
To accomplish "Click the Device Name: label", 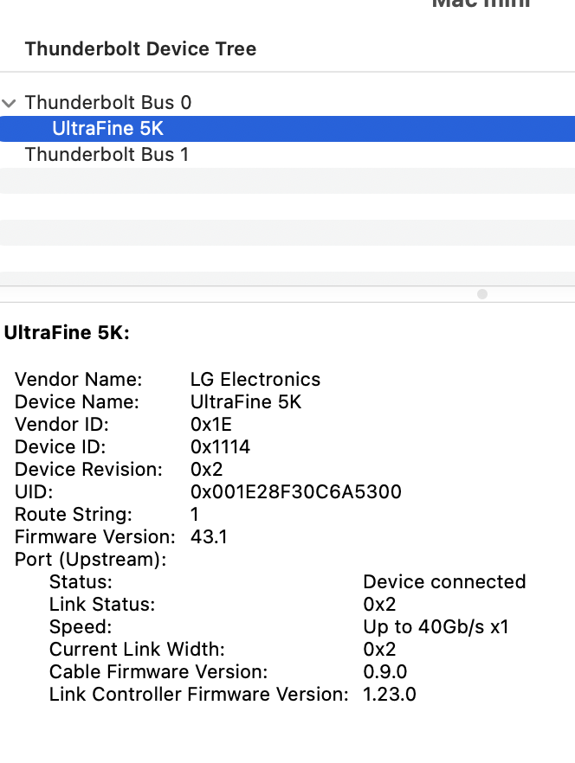I will [77, 402].
